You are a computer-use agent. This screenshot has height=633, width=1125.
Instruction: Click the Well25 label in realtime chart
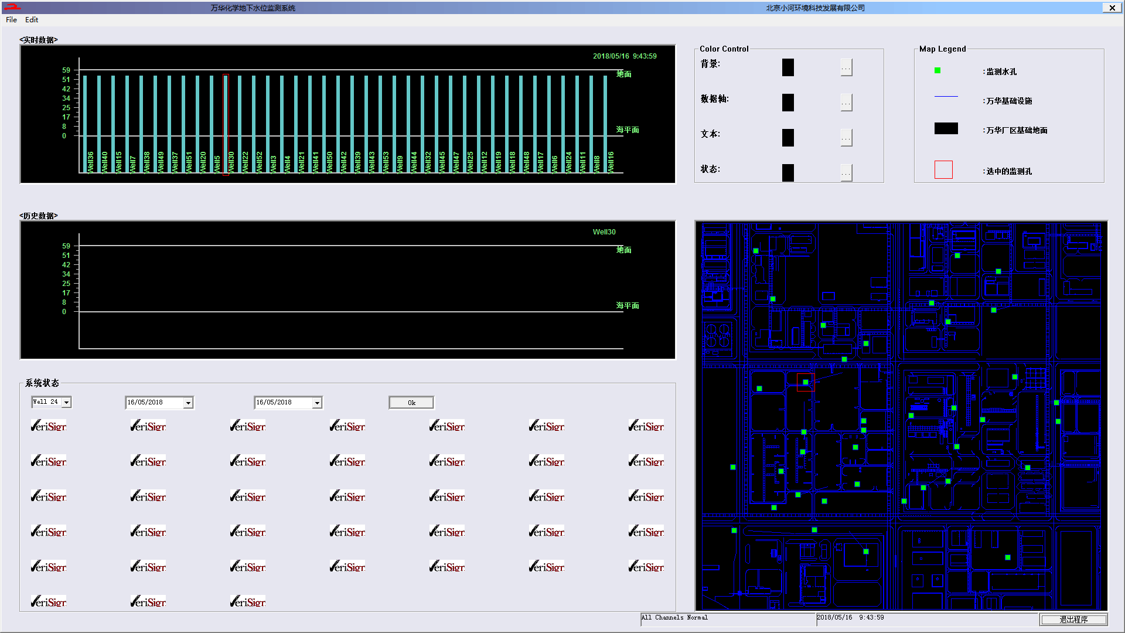(471, 162)
